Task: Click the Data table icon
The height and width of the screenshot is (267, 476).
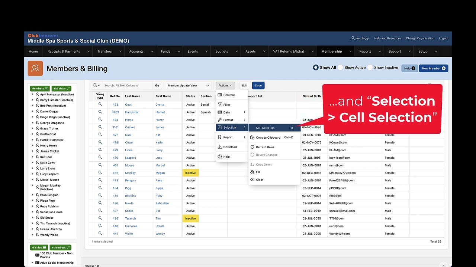Action: [220, 112]
